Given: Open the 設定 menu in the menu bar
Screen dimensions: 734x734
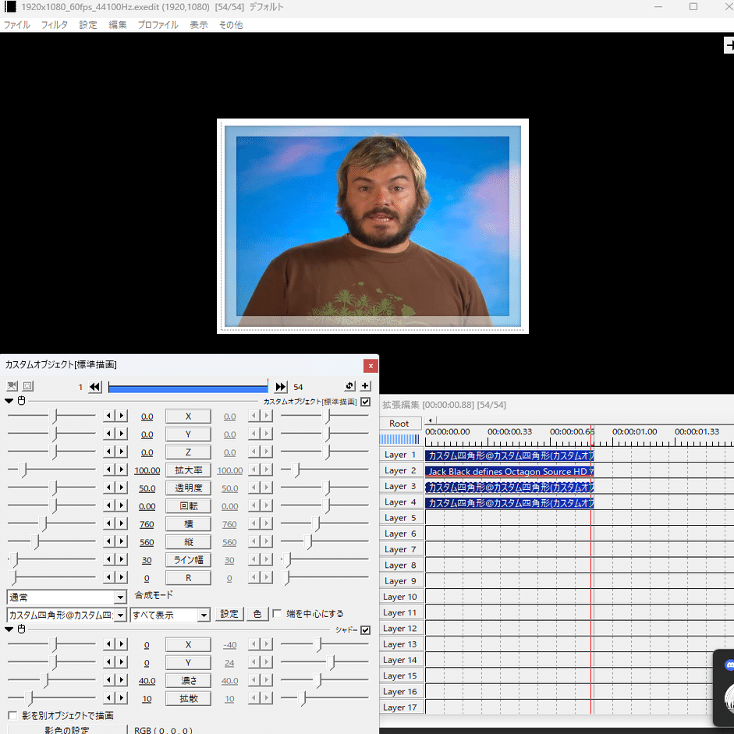Looking at the screenshot, I should pyautogui.click(x=88, y=25).
